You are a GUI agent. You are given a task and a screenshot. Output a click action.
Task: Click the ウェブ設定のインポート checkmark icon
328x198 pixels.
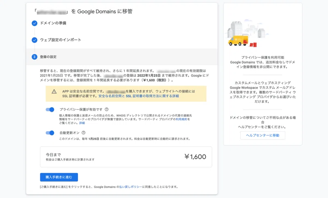tap(34, 40)
